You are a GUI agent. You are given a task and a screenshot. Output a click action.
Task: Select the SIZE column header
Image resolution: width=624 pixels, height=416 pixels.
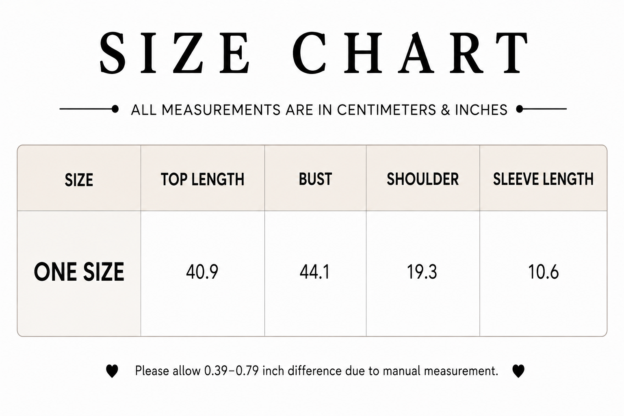(x=79, y=180)
